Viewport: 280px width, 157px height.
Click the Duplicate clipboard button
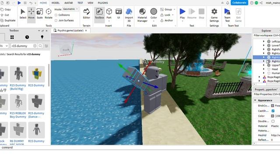(8, 20)
